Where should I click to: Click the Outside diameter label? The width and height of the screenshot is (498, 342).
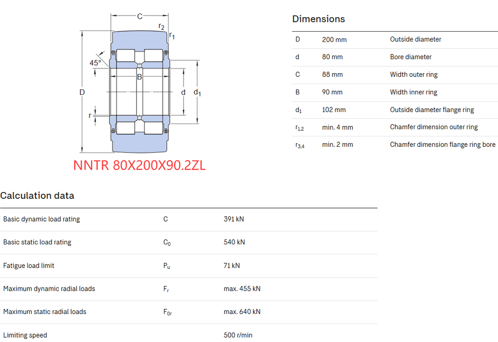tap(416, 39)
